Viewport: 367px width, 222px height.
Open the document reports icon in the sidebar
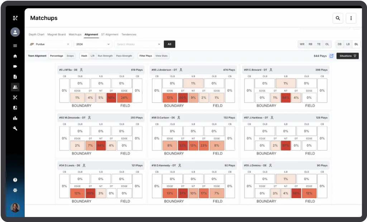(15, 76)
